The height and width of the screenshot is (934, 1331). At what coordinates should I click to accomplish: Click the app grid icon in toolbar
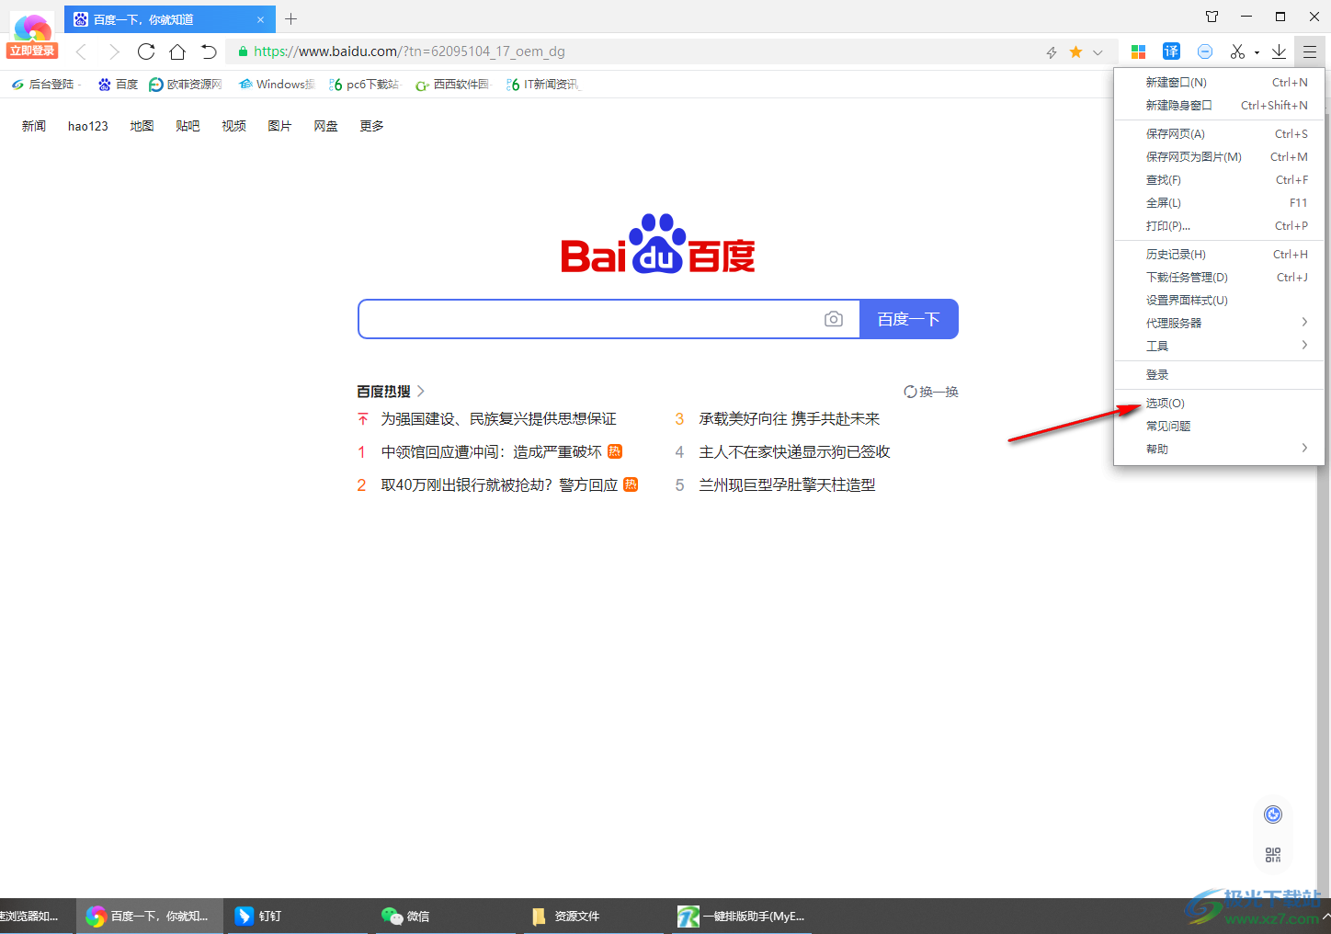[1138, 51]
